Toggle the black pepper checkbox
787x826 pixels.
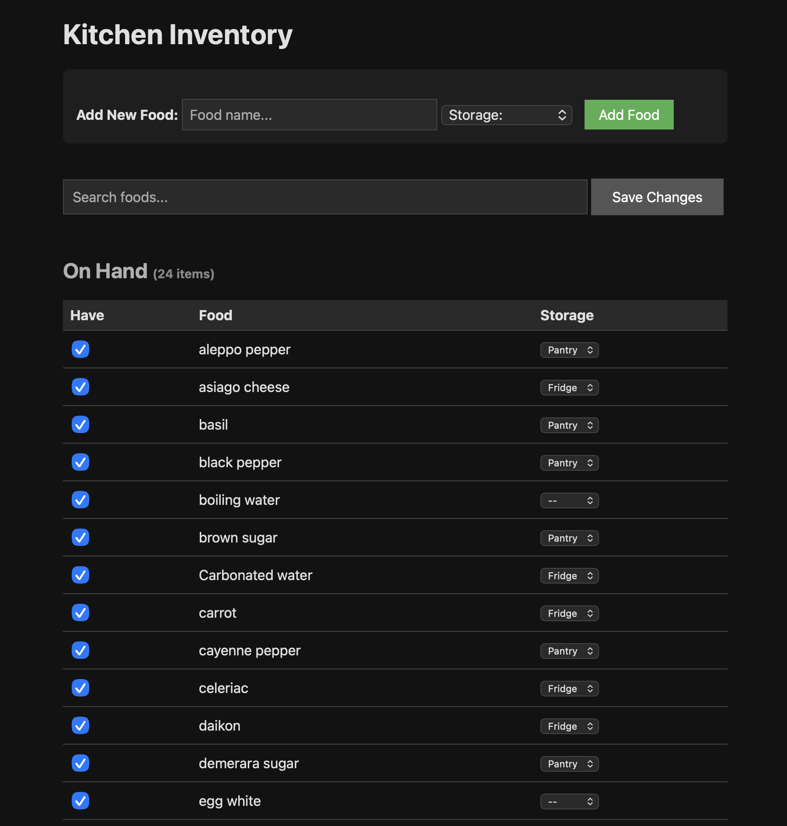pyautogui.click(x=80, y=462)
